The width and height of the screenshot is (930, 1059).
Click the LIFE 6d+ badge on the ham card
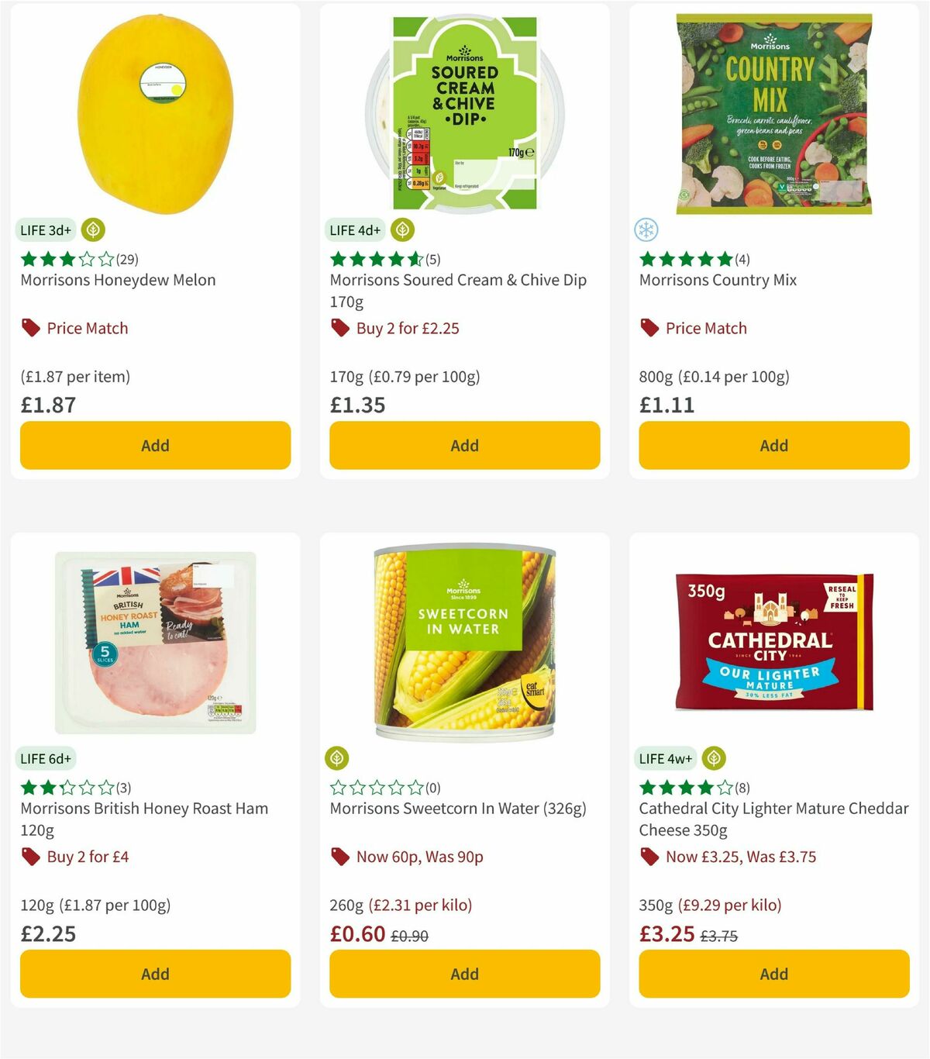coord(45,757)
